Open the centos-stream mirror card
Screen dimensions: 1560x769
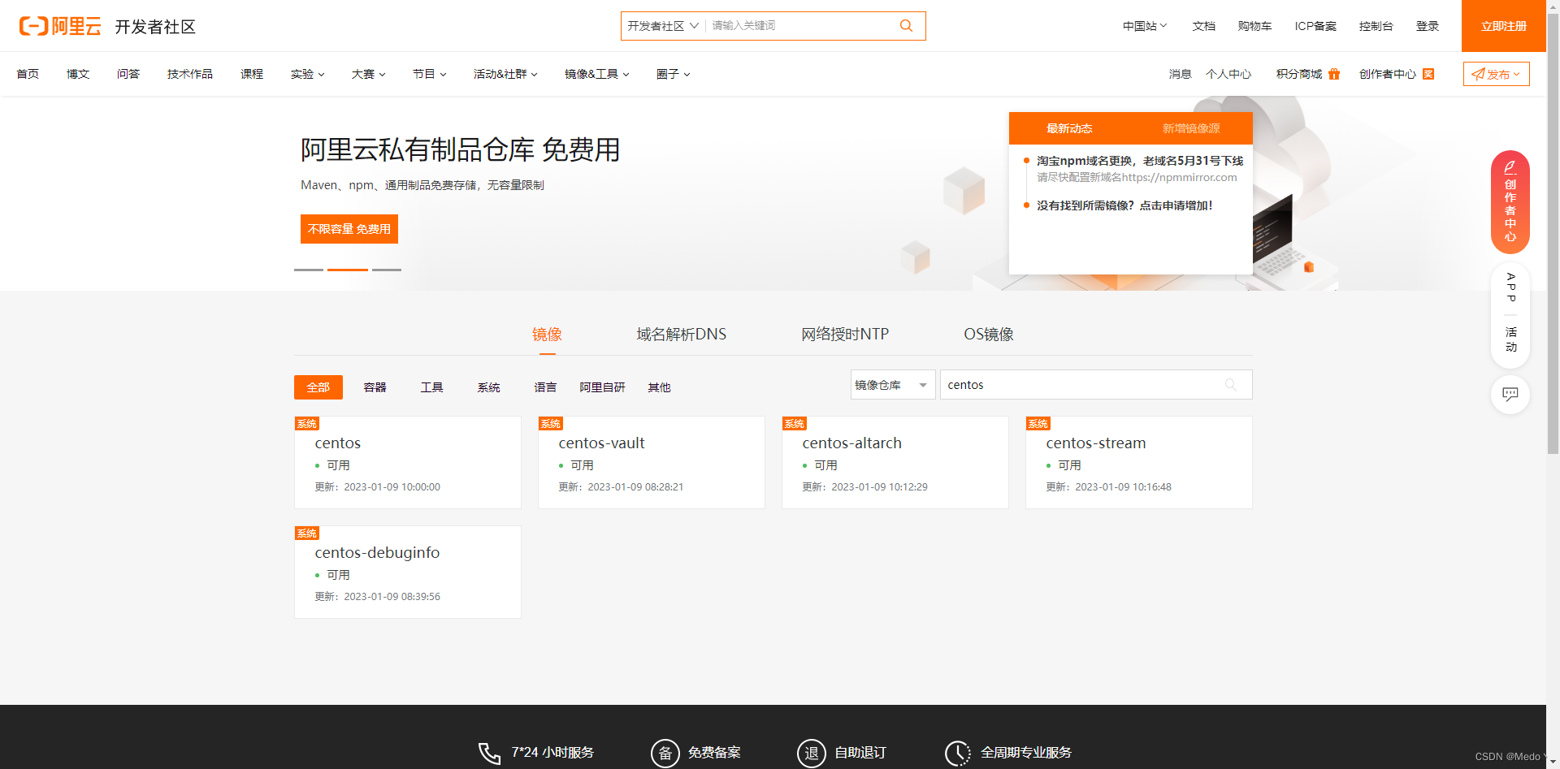1139,463
